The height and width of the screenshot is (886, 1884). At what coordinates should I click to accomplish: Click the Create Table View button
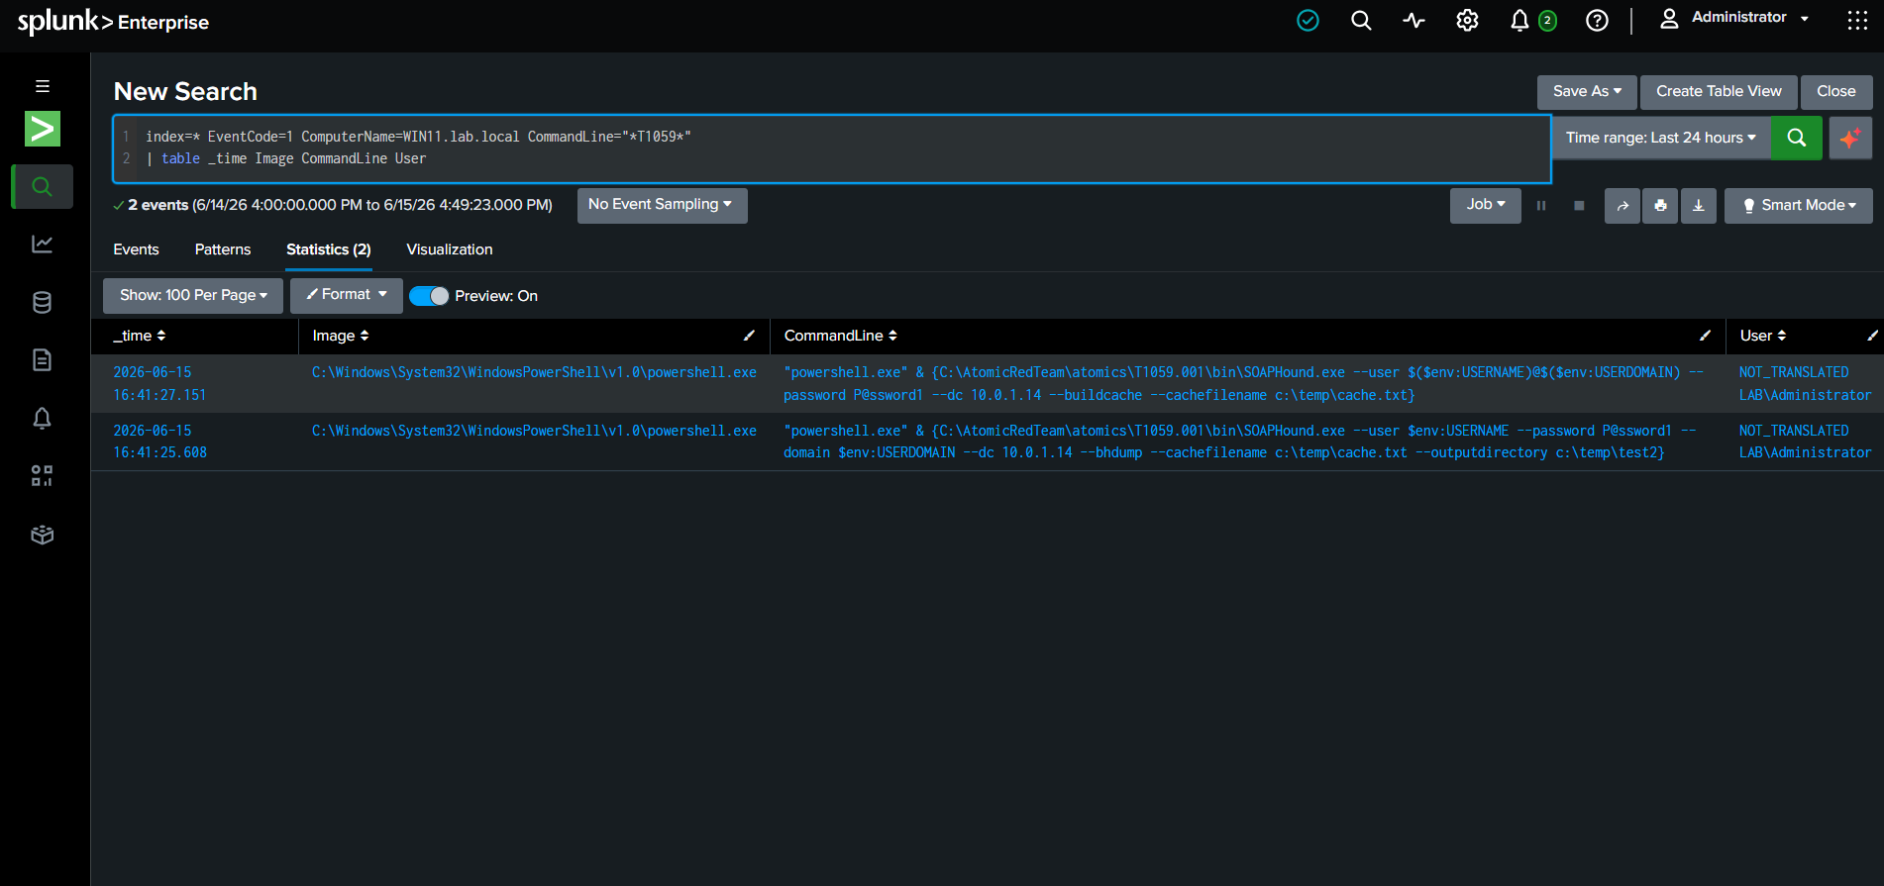(x=1719, y=91)
